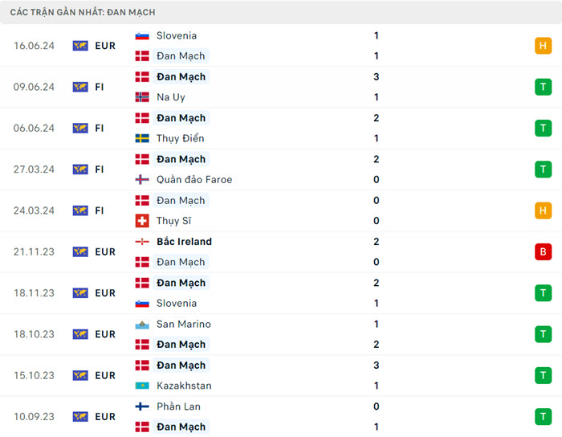Viewport: 562px width, 437px height.
Task: Click the 24.03.24 match date
Action: point(34,210)
